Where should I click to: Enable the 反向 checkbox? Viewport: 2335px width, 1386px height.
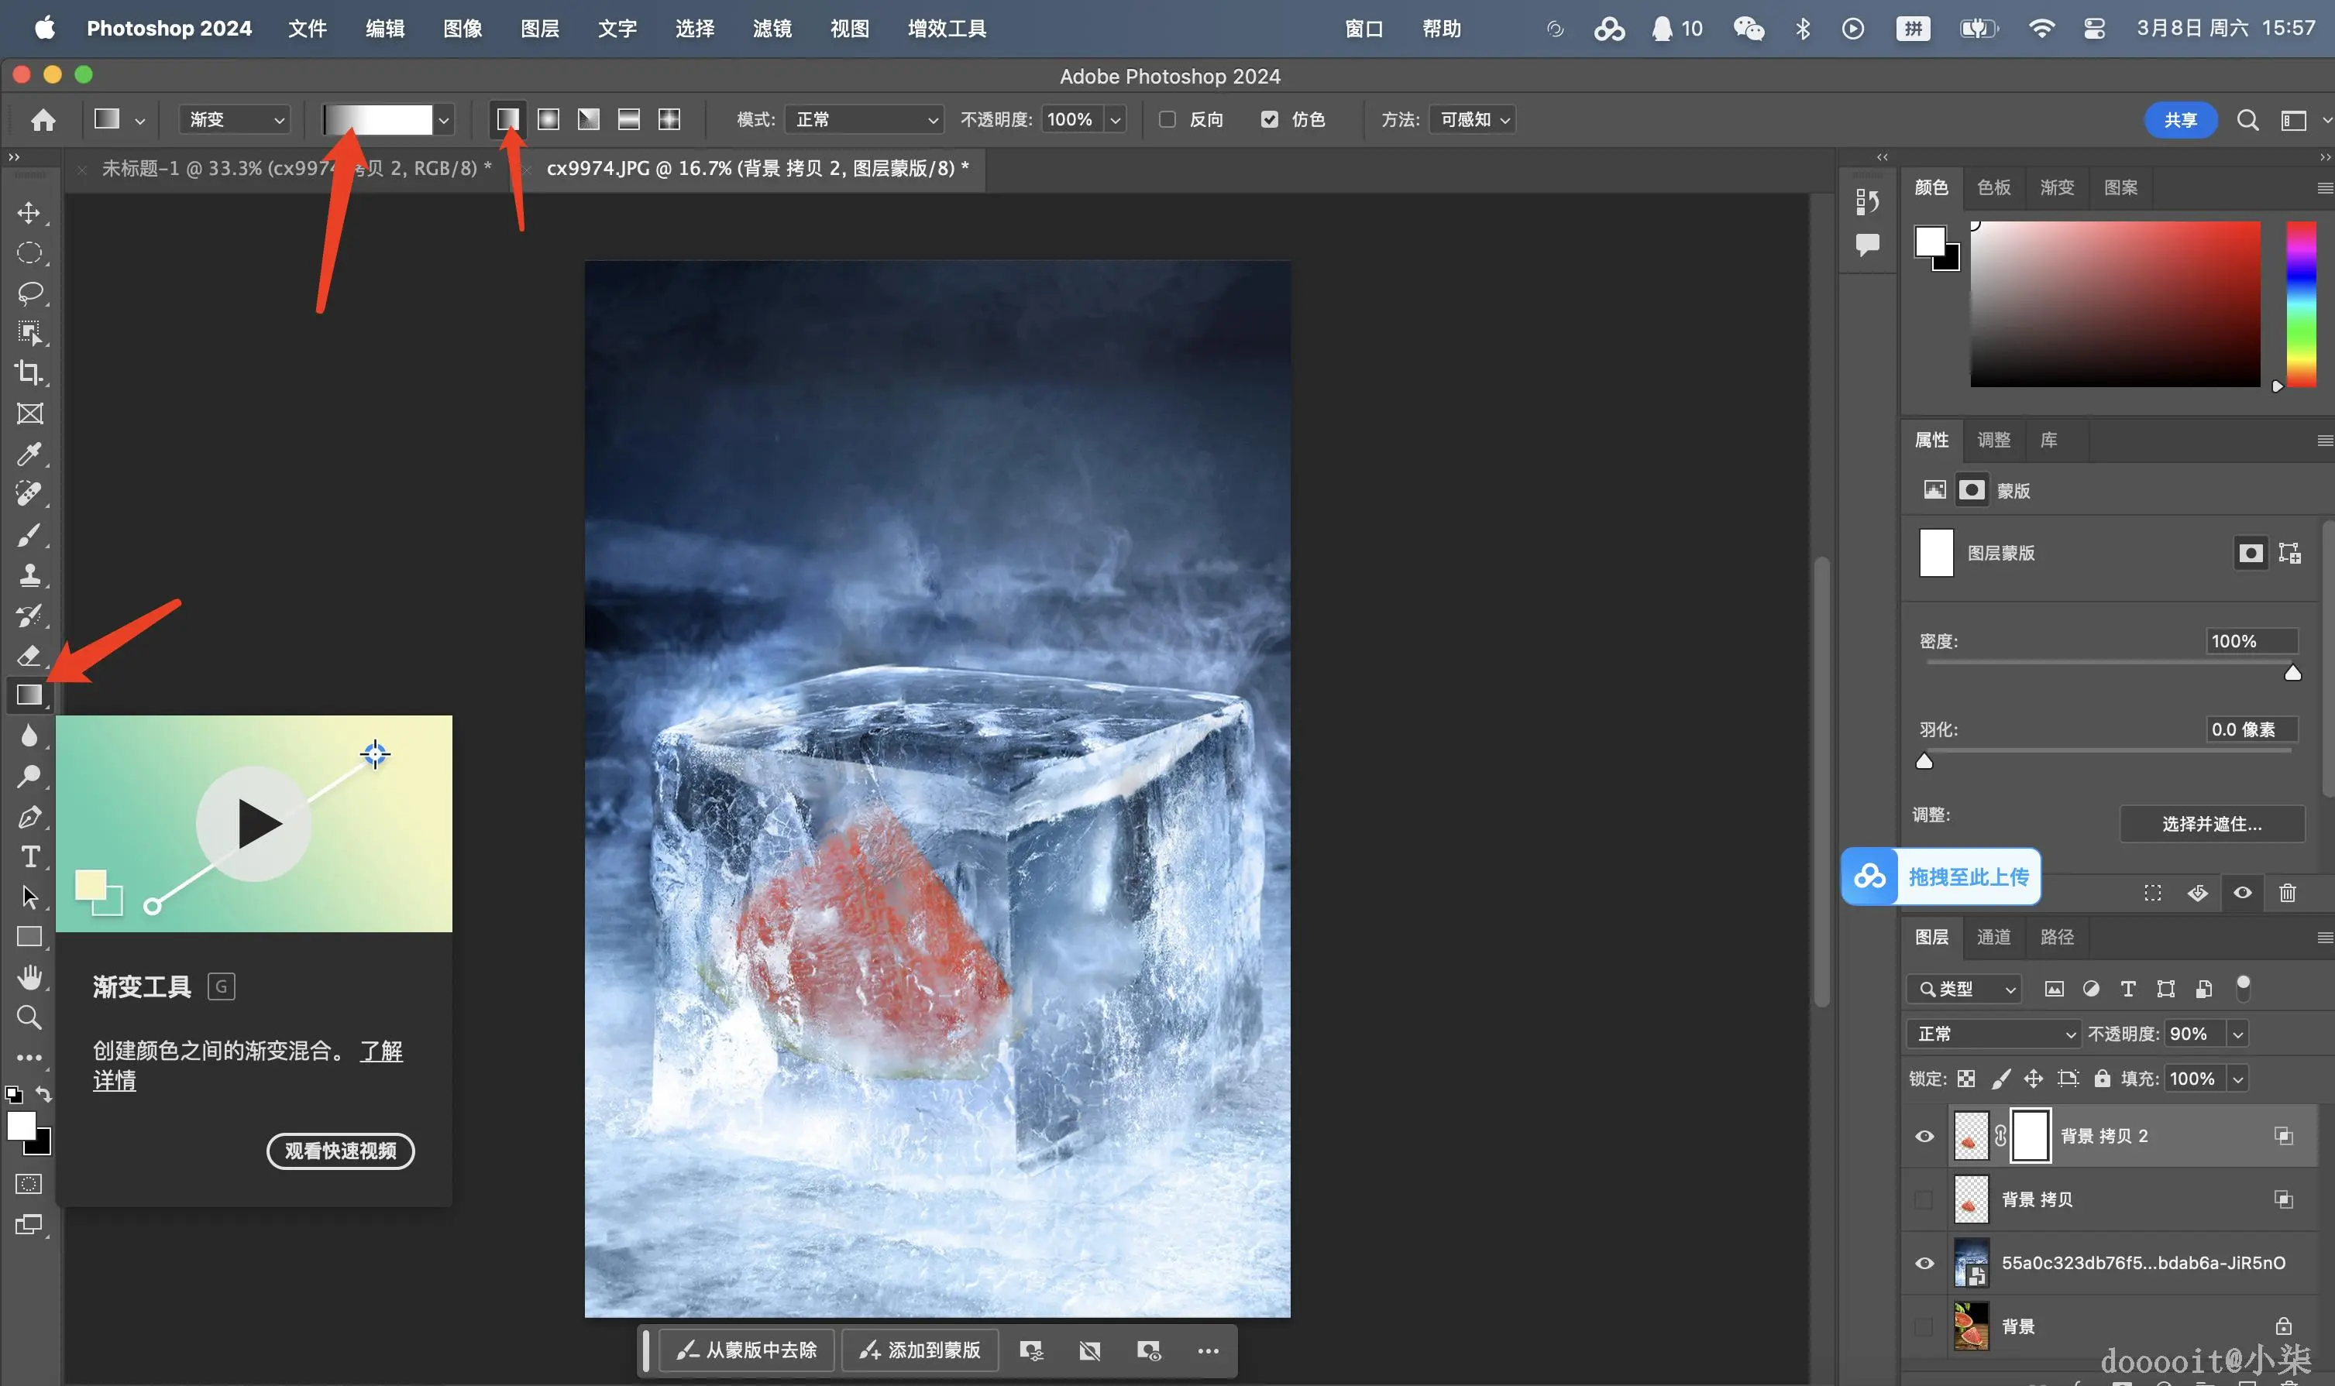pyautogui.click(x=1167, y=119)
